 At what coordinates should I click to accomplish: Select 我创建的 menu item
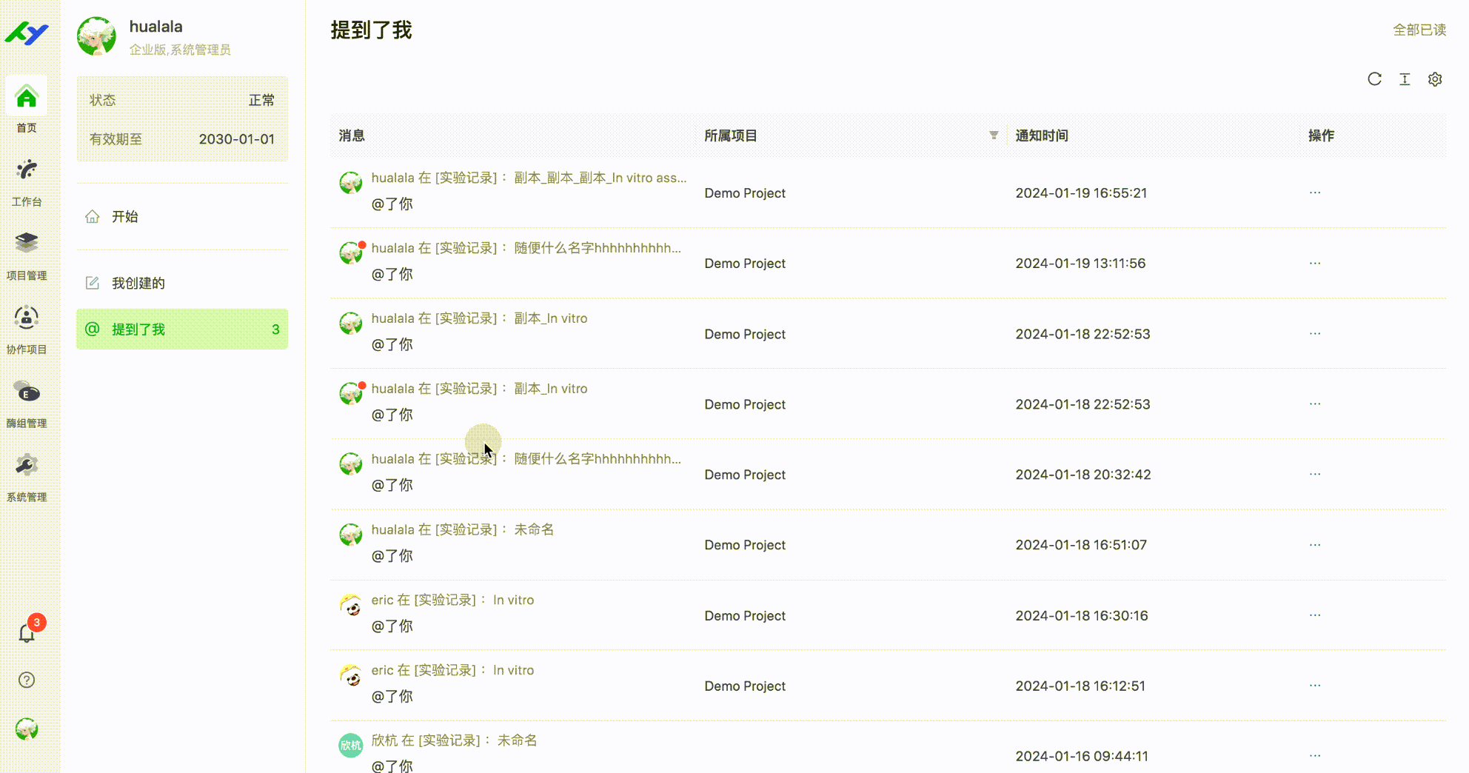pyautogui.click(x=138, y=283)
